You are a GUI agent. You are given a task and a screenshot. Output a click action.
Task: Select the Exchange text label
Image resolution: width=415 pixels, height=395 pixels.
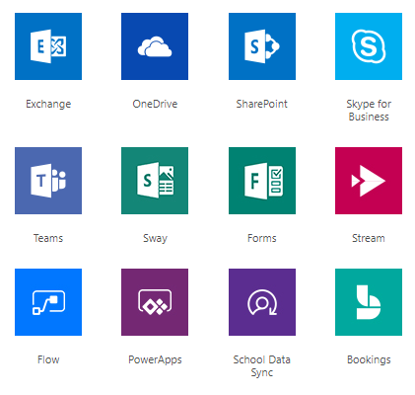point(48,105)
